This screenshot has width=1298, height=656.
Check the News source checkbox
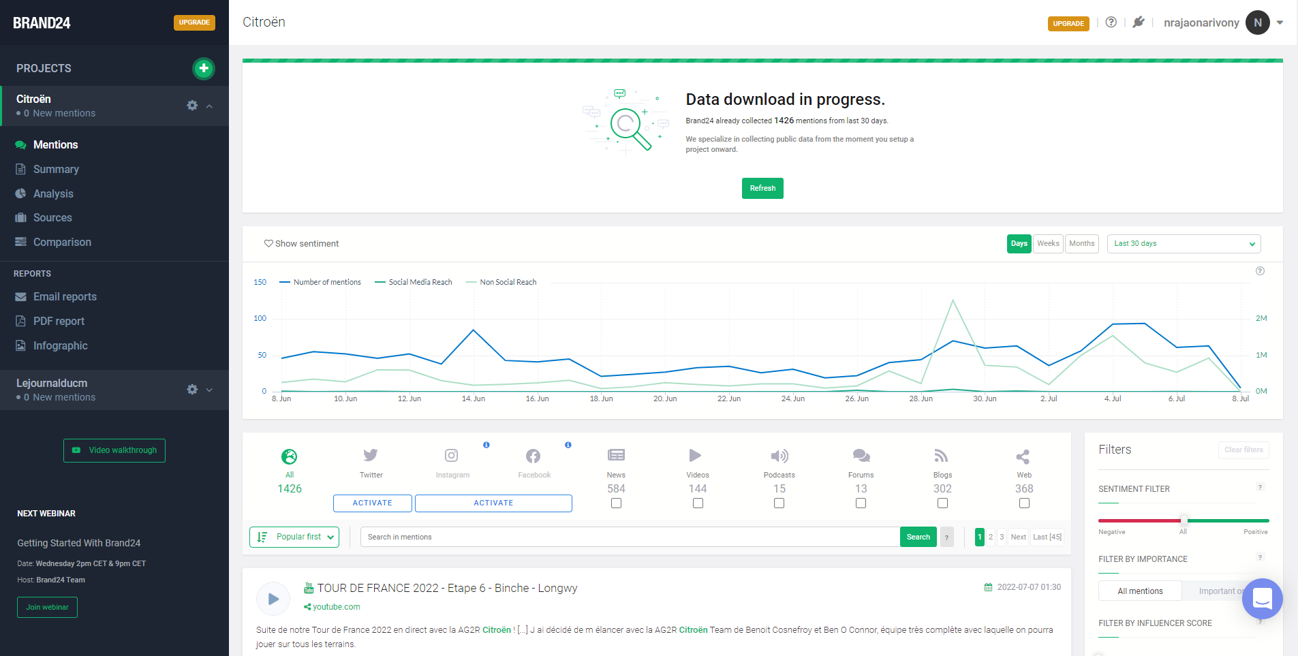[x=616, y=503]
